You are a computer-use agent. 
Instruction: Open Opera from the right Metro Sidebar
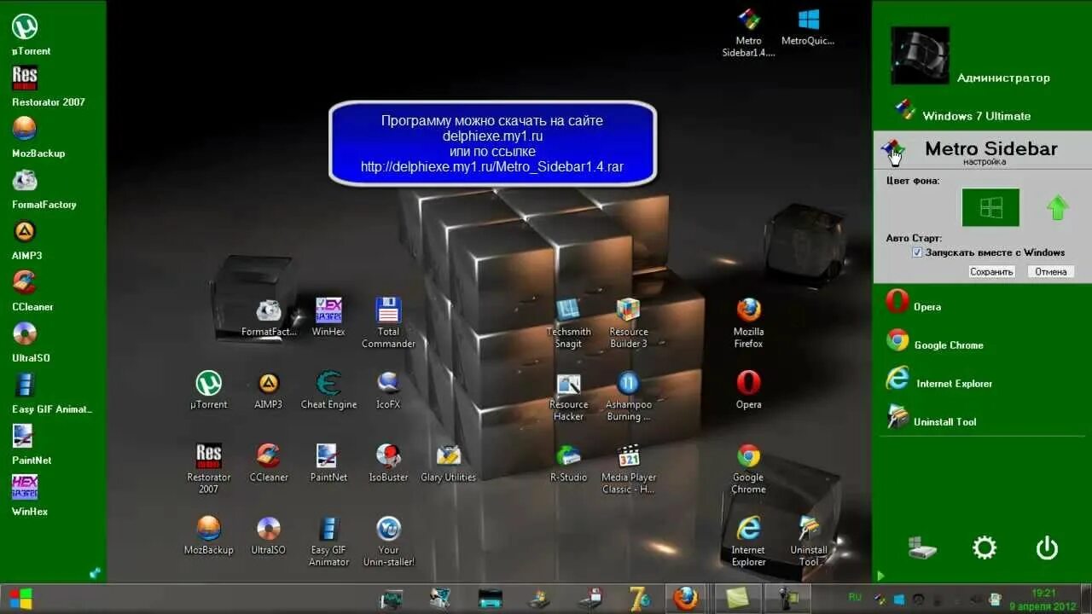point(913,303)
